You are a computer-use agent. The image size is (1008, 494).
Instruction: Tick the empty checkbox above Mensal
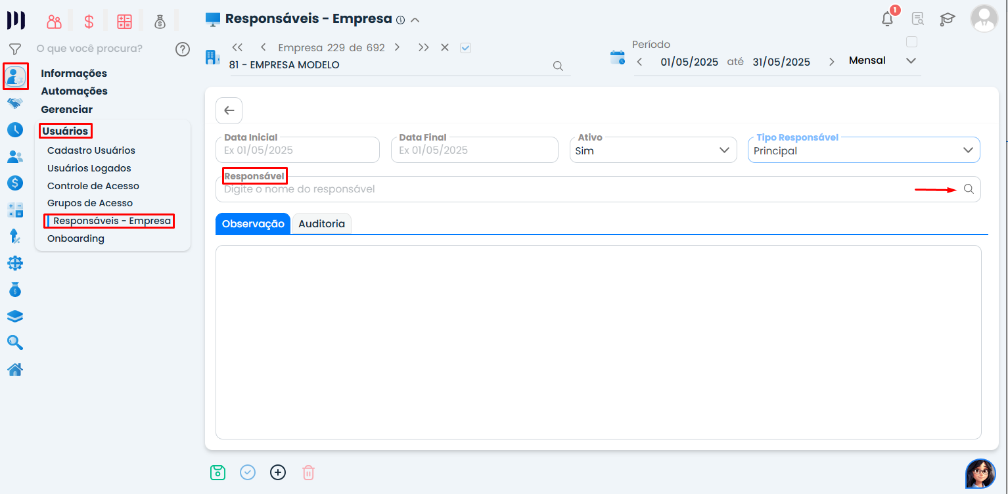coord(911,42)
